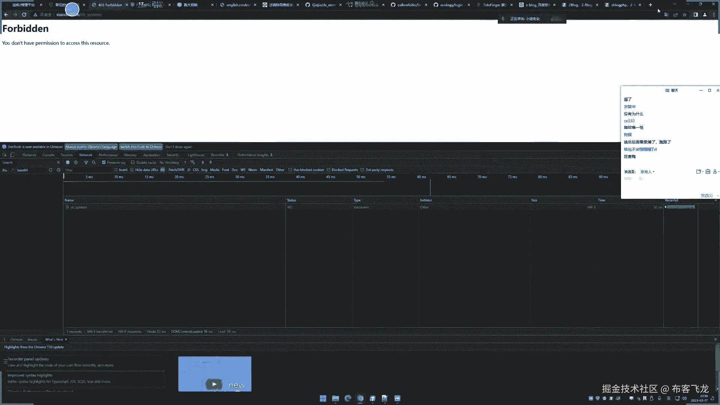Play the What's New video thumbnail

tap(214, 384)
